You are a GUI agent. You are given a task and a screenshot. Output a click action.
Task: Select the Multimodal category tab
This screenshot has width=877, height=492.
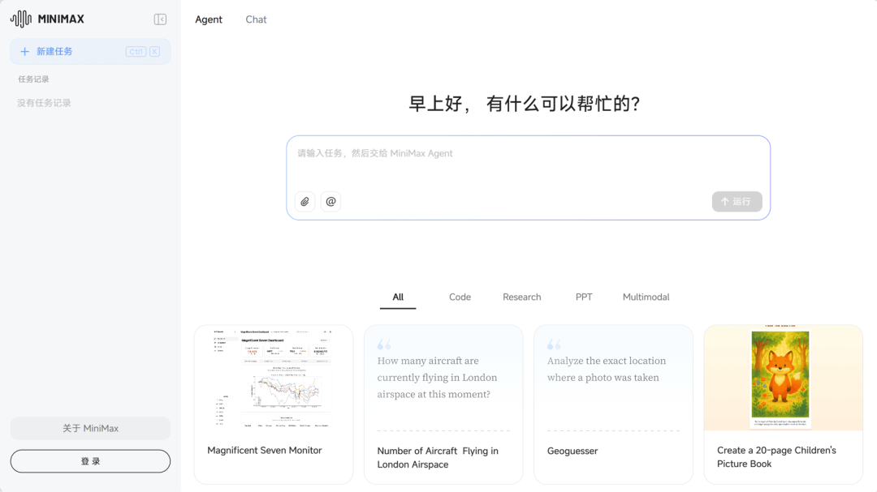(x=646, y=297)
